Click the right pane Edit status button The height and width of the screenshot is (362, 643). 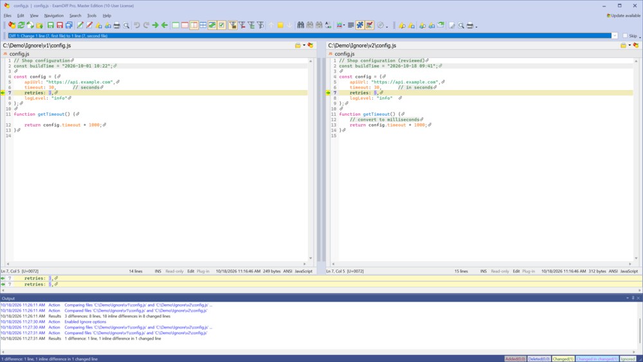pyautogui.click(x=516, y=271)
